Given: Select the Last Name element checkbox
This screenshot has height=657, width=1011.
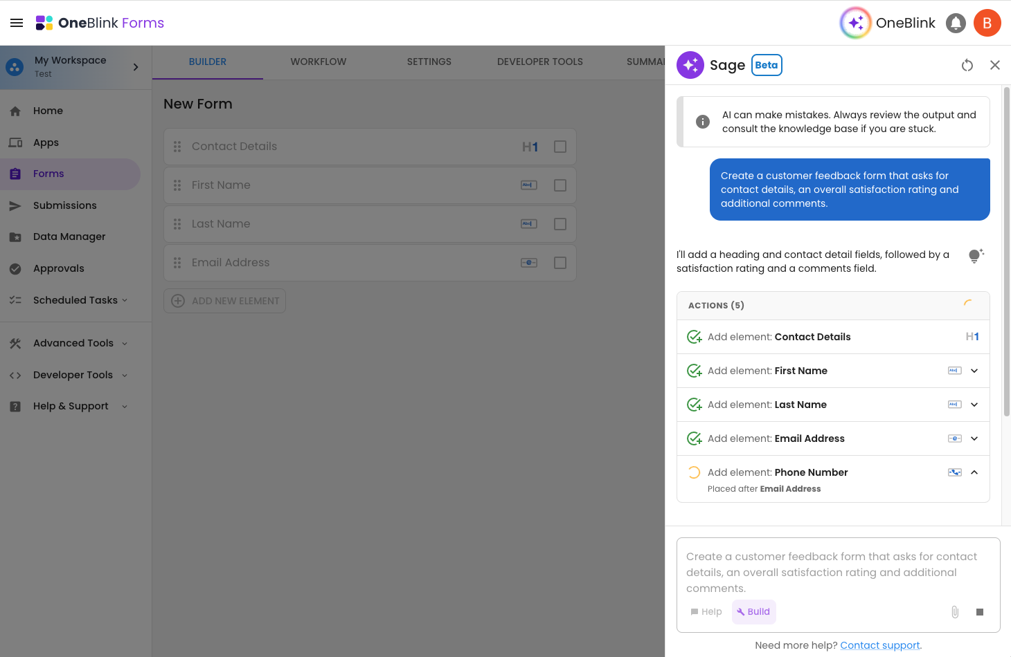Looking at the screenshot, I should click(560, 224).
